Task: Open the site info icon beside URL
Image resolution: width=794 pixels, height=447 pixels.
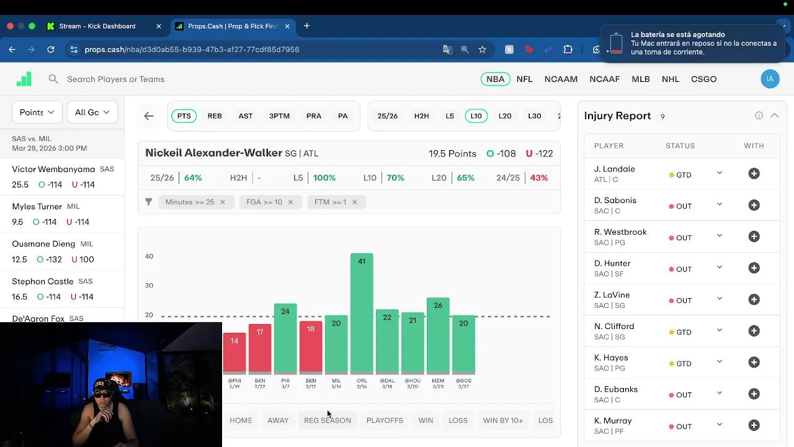Action: [x=74, y=49]
